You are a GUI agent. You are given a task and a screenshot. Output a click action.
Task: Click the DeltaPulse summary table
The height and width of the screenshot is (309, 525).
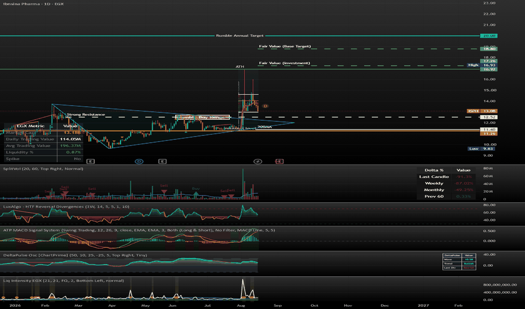click(x=459, y=262)
